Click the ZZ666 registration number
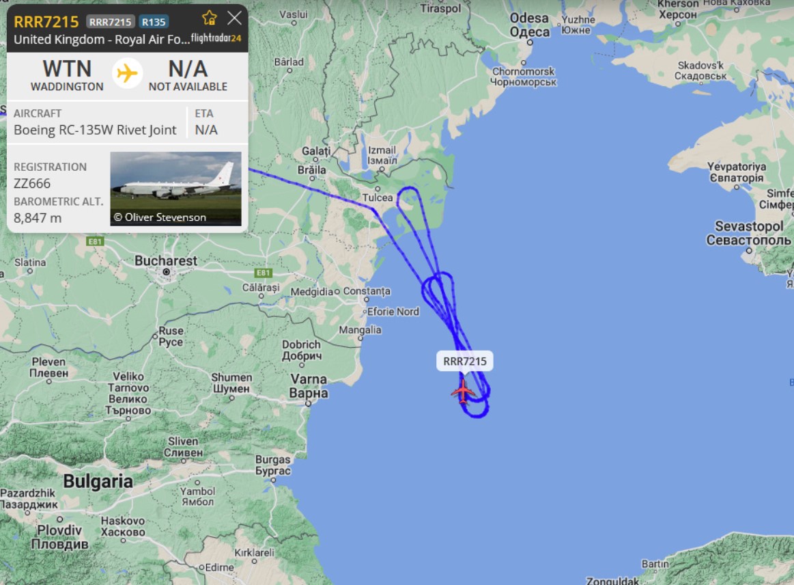The width and height of the screenshot is (794, 585). tap(32, 184)
